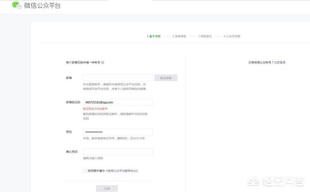
Task: Click the grey 激活邮箱 button
Action: pos(166,78)
